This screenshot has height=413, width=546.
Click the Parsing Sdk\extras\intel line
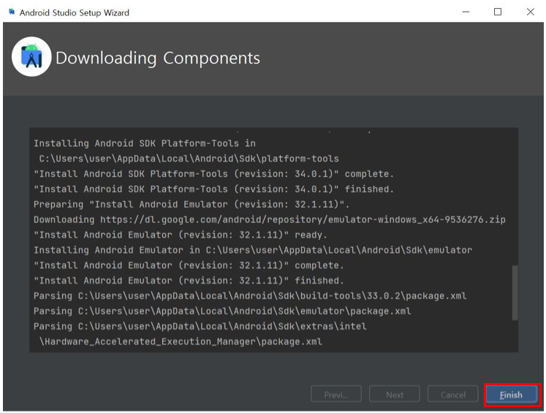200,326
